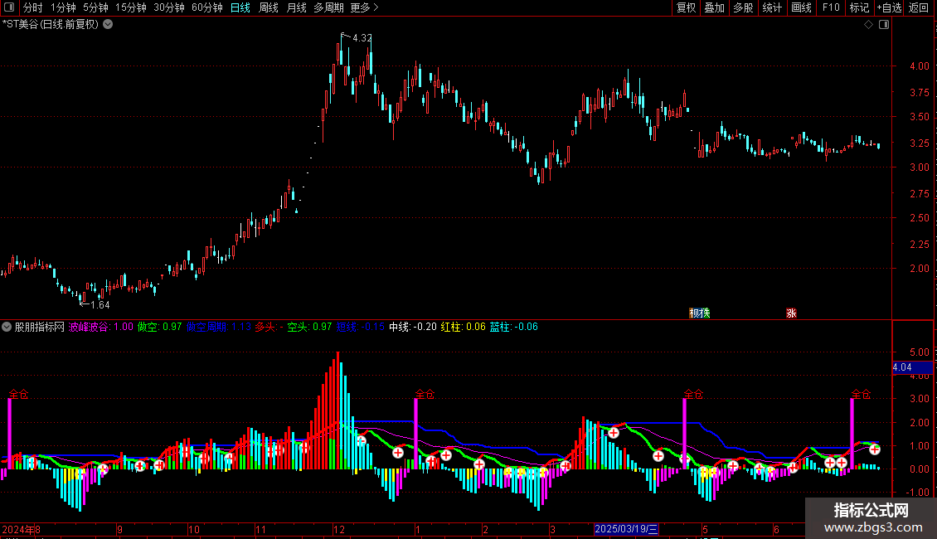Click the 2025/03/19/三 date label

click(626, 529)
